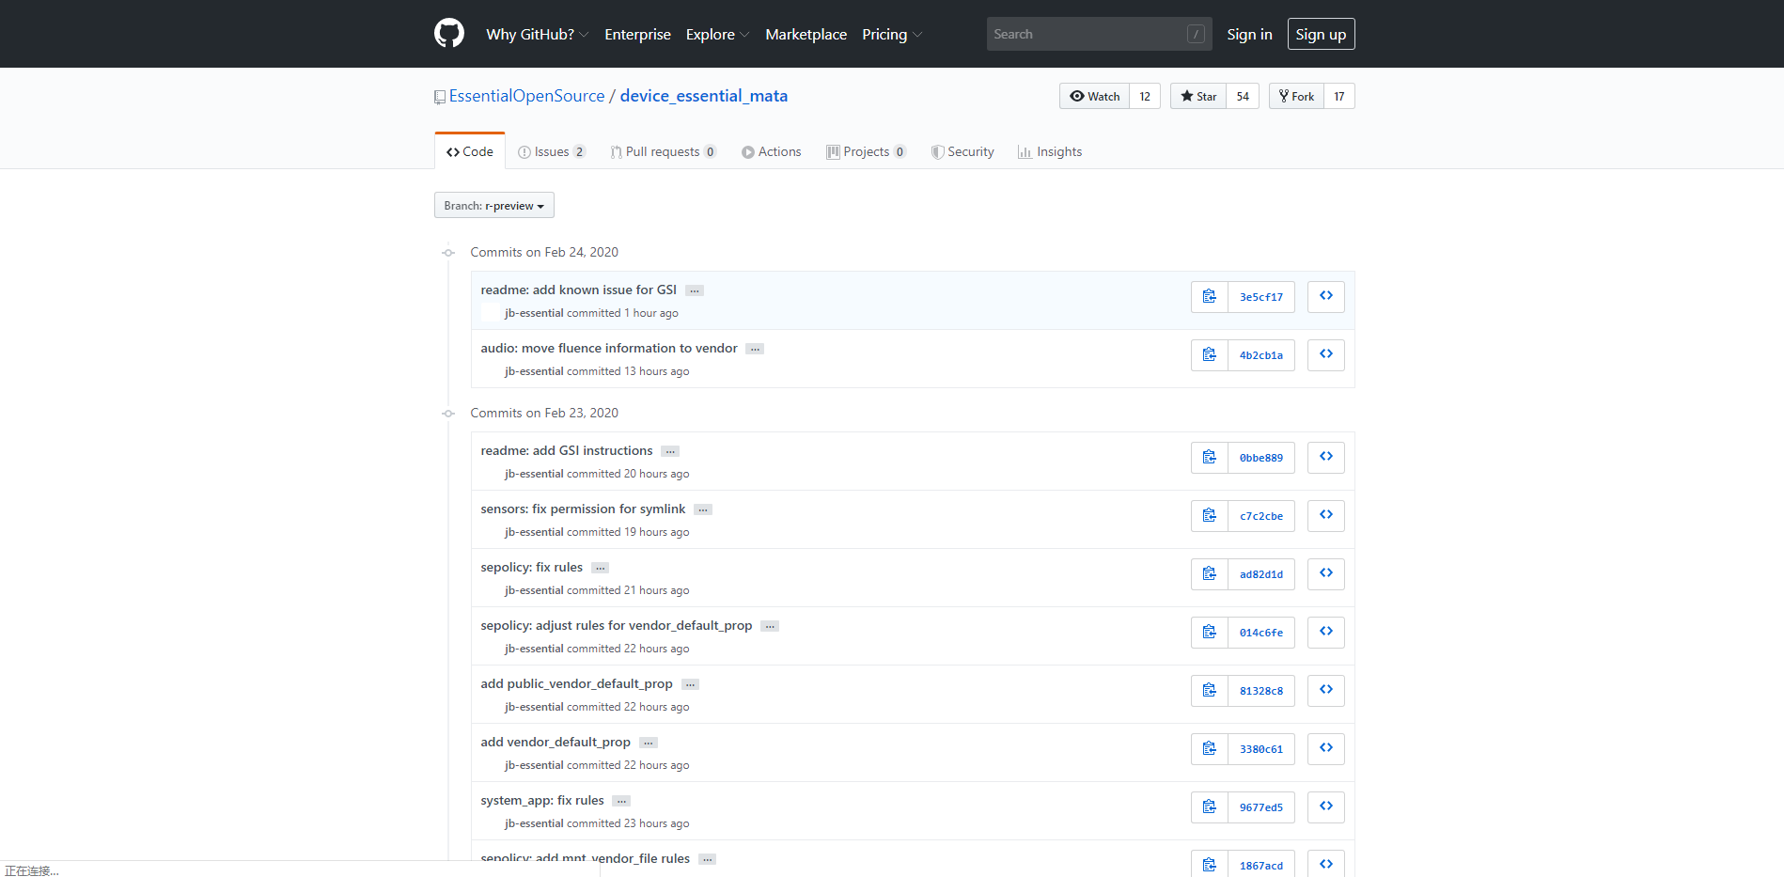Star the device_essential_mata repository

coord(1198,97)
